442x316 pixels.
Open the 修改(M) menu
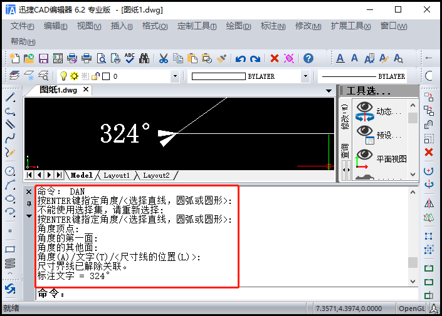click(x=308, y=26)
